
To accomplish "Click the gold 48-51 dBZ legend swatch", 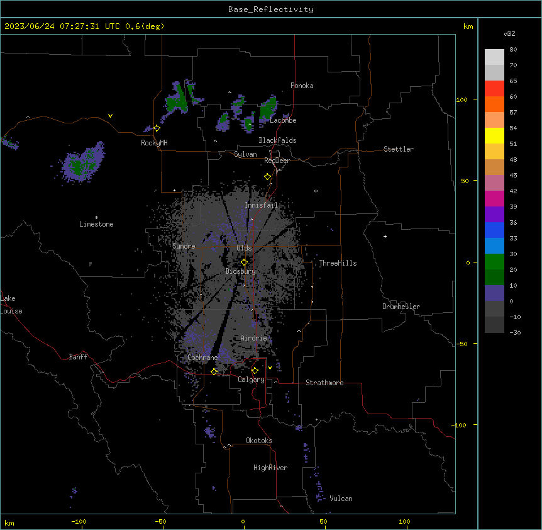I will point(494,152).
